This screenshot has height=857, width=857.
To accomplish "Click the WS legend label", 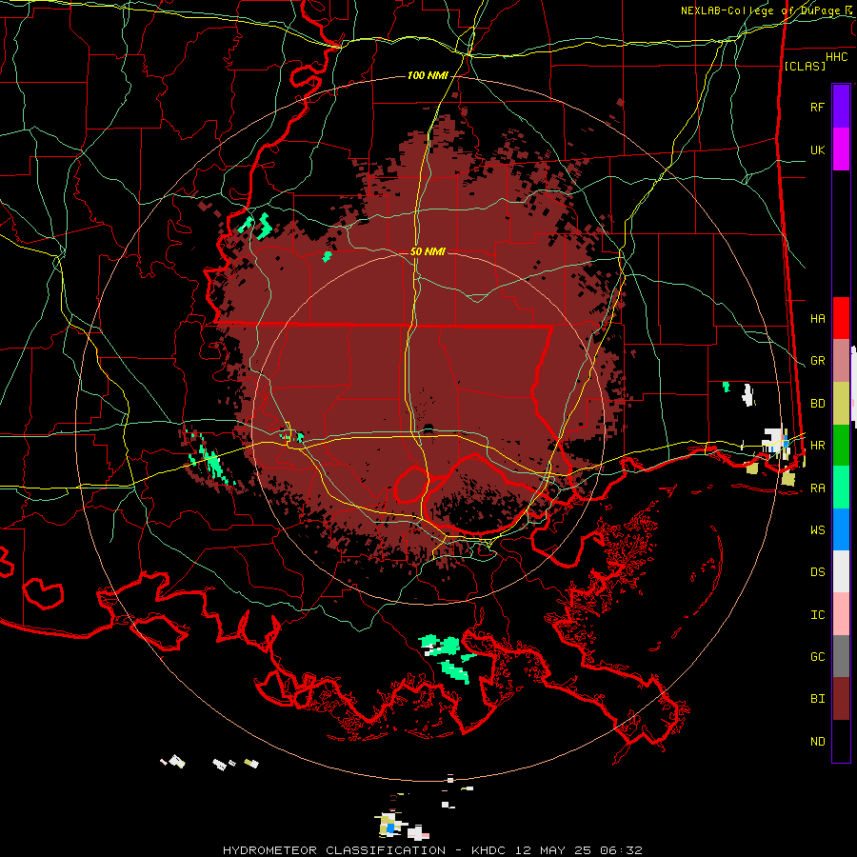I will tap(818, 530).
